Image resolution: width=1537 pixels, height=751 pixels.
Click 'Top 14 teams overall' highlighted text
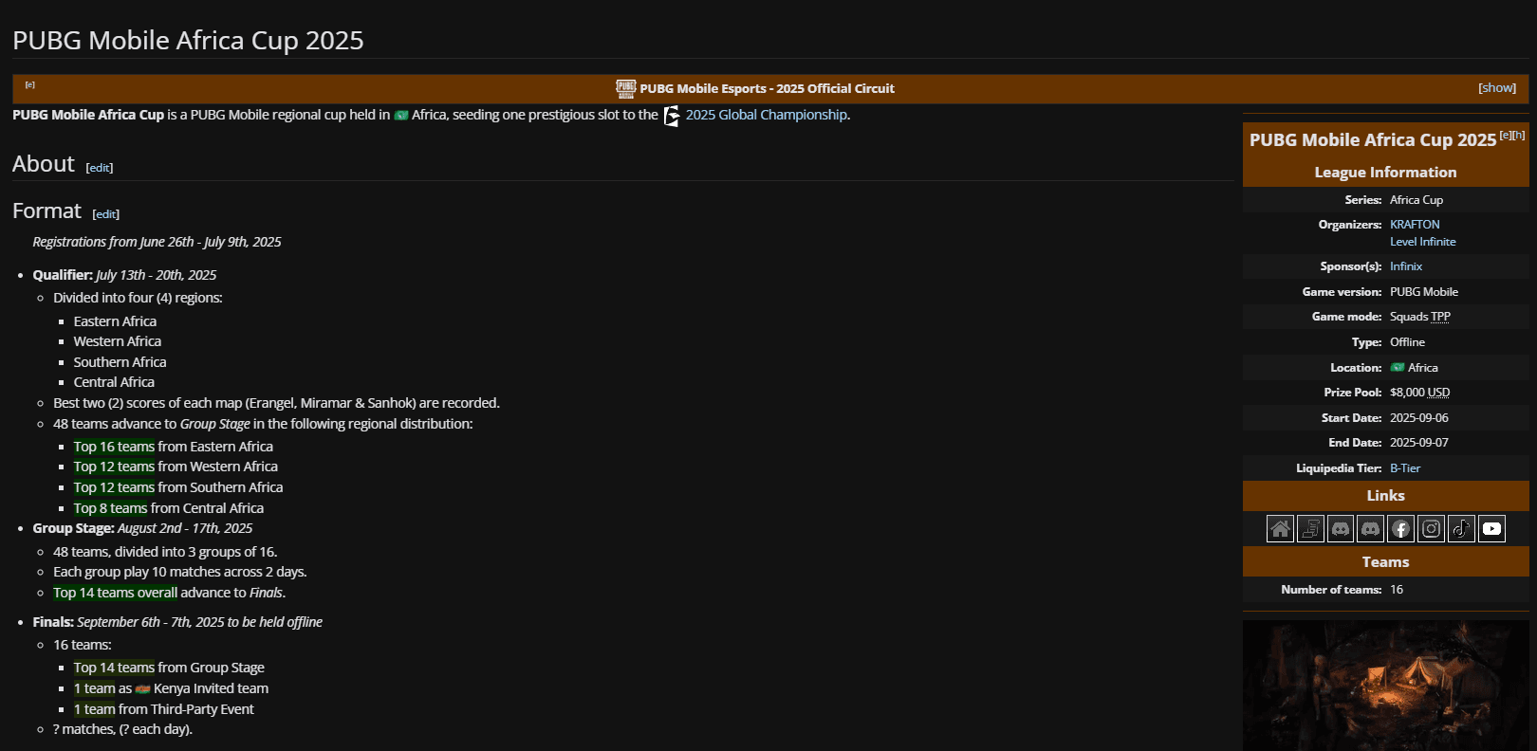point(115,593)
